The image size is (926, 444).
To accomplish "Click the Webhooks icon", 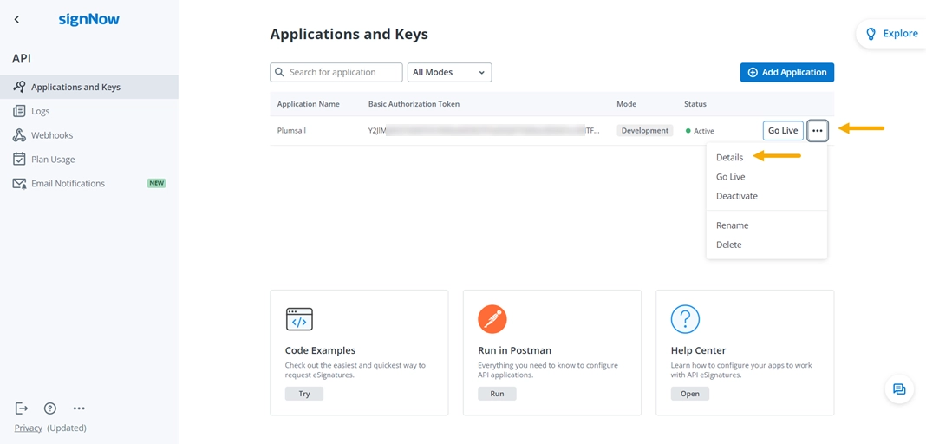I will click(19, 135).
